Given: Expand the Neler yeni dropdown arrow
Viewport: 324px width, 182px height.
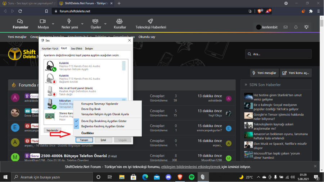Looking at the screenshot, I should [82, 24].
